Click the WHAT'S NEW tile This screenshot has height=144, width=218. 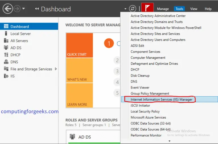pos(79,70)
